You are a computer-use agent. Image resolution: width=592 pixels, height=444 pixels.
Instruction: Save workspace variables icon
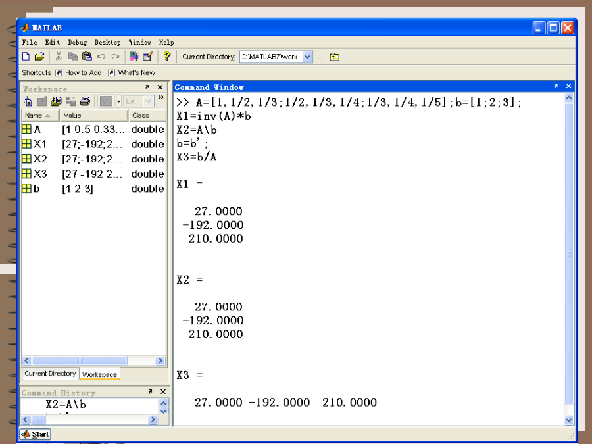coord(70,101)
